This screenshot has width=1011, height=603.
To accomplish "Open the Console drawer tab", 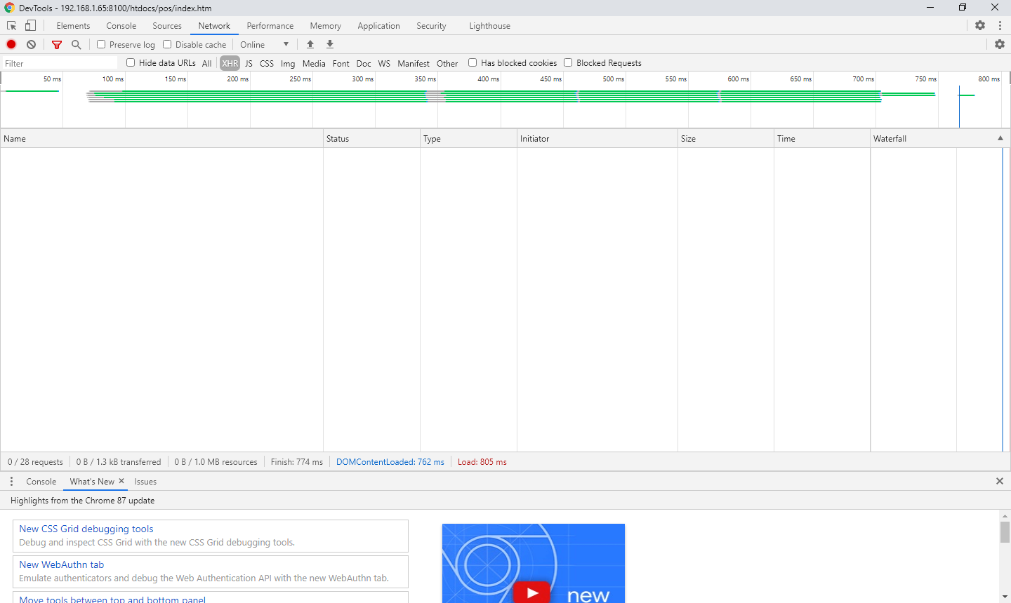I will (x=41, y=482).
